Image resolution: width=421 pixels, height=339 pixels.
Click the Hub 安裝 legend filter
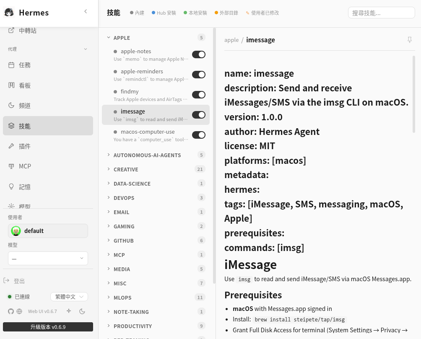point(164,13)
